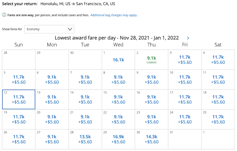Click the empty December 31 cell
Image resolution: width=237 pixels, height=151 pixels.
click(x=185, y=139)
